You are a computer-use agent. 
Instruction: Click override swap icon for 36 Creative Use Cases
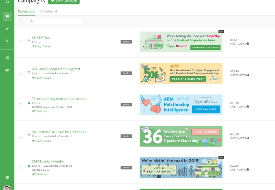pos(71,137)
